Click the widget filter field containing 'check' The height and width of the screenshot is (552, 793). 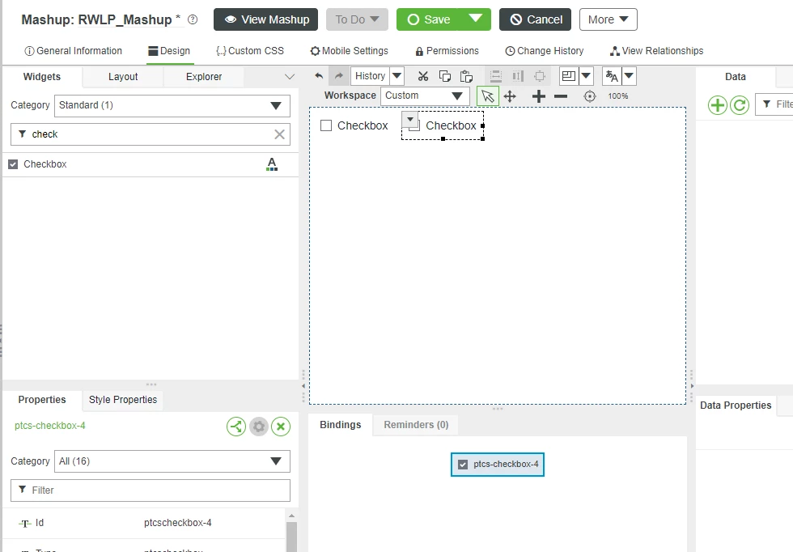(x=151, y=134)
